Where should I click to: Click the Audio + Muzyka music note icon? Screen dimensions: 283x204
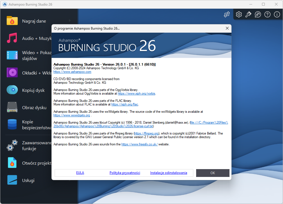(x=12, y=38)
